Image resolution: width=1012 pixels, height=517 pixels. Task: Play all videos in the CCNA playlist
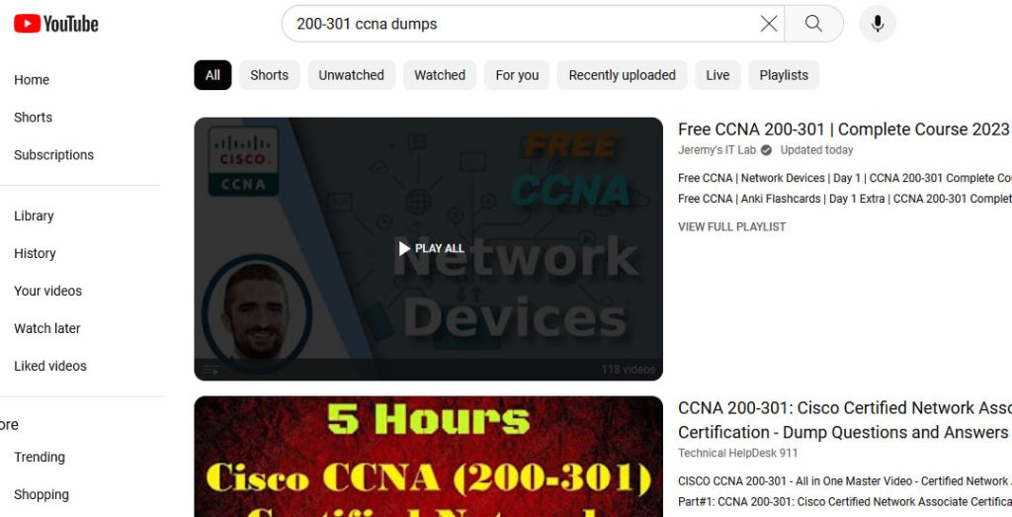(x=431, y=248)
